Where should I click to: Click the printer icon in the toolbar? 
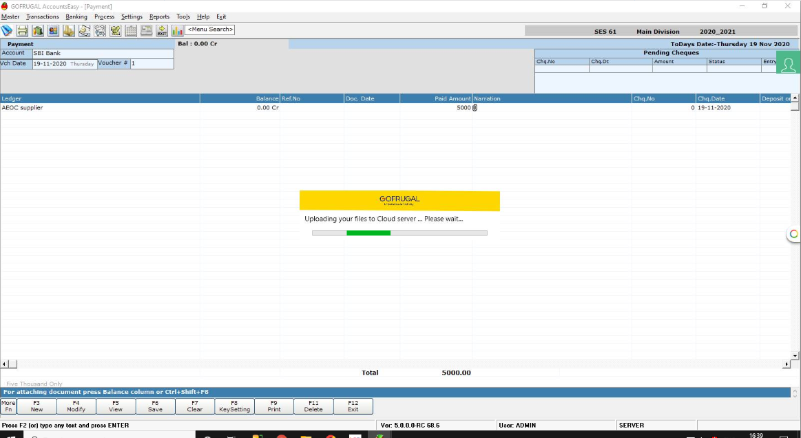23,30
